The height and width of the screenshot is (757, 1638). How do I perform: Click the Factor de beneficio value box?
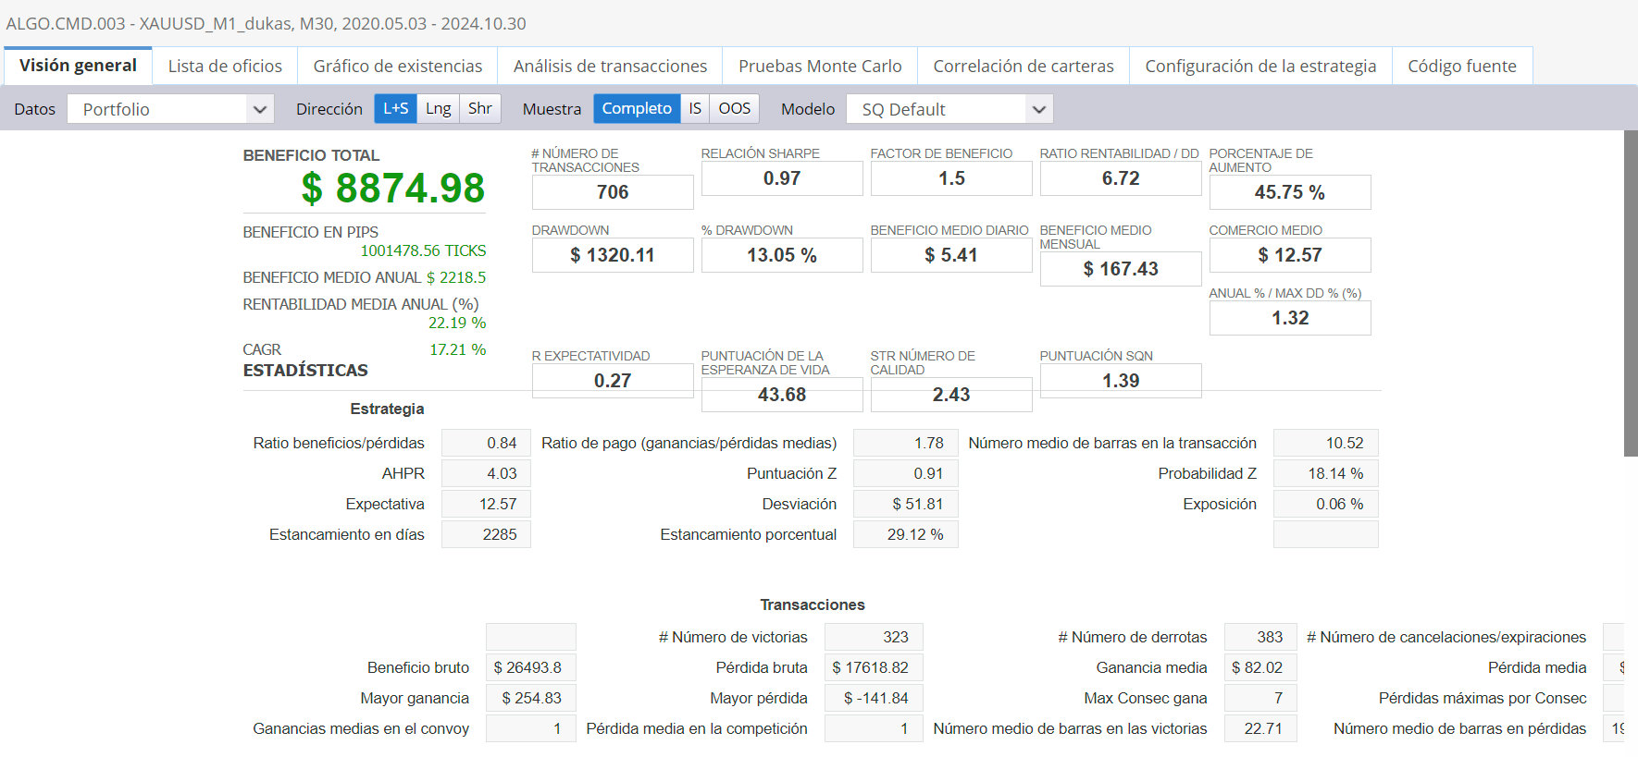tap(951, 178)
